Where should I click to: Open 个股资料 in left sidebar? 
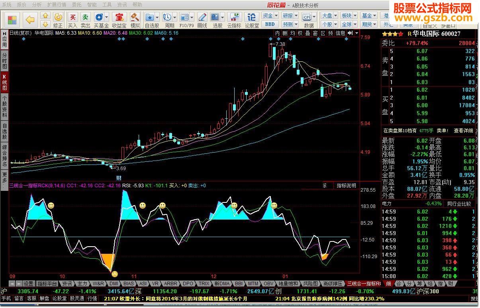(x=4, y=107)
